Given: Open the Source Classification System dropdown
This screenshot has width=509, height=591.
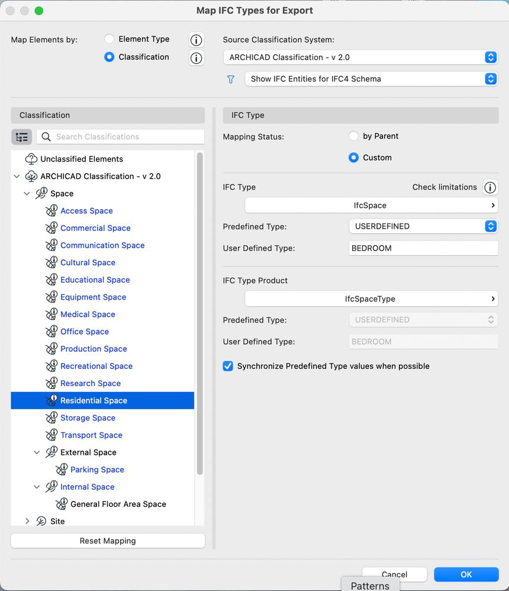Looking at the screenshot, I should tap(360, 57).
